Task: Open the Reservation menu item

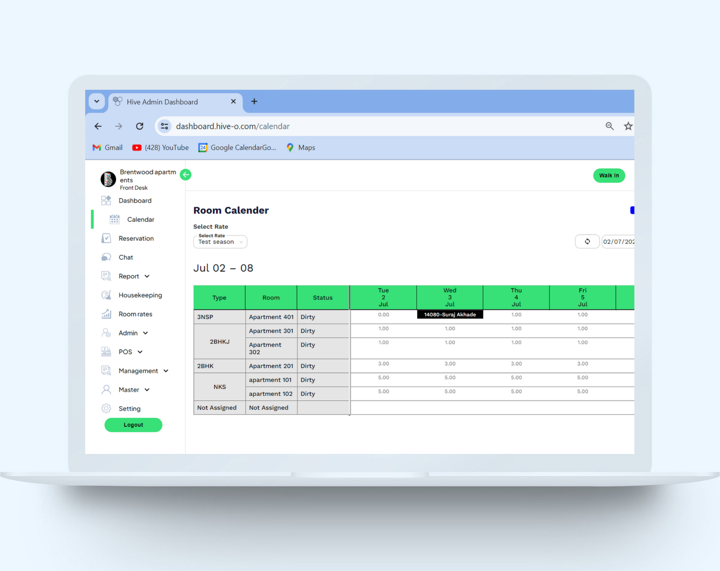Action: [136, 239]
